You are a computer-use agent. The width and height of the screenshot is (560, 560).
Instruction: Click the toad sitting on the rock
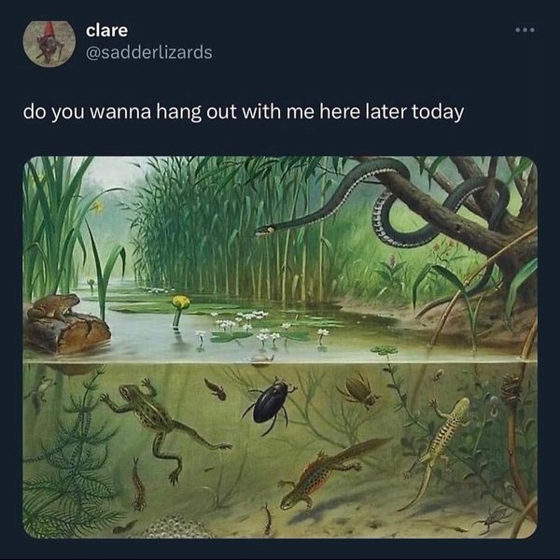(53, 307)
